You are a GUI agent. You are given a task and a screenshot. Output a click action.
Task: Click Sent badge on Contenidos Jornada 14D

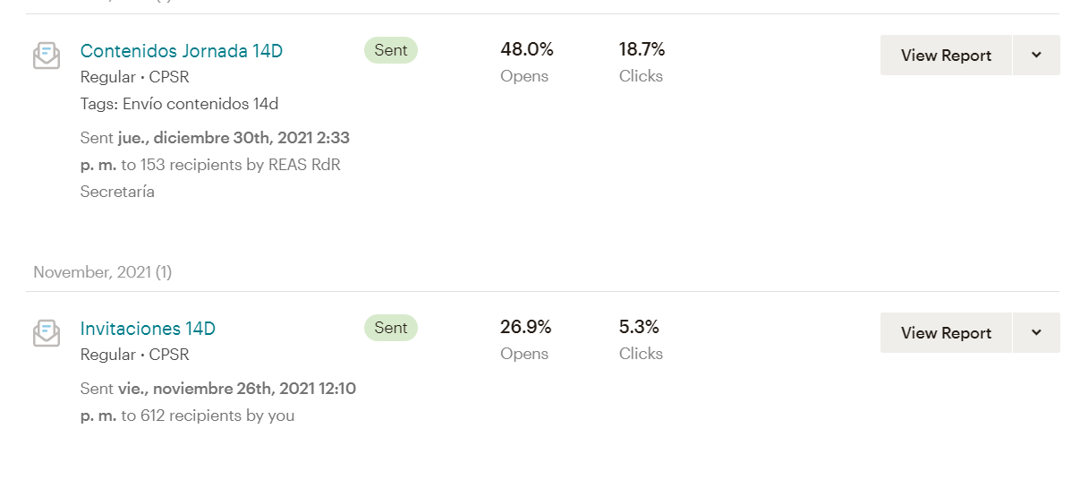click(x=391, y=50)
